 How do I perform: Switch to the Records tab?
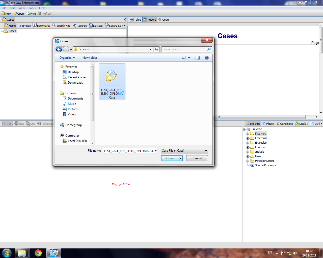[x=79, y=26]
